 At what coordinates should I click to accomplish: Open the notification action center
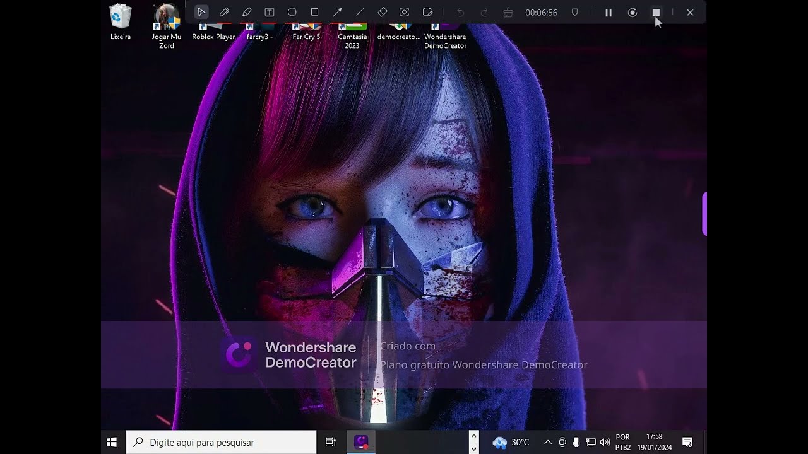(x=687, y=442)
